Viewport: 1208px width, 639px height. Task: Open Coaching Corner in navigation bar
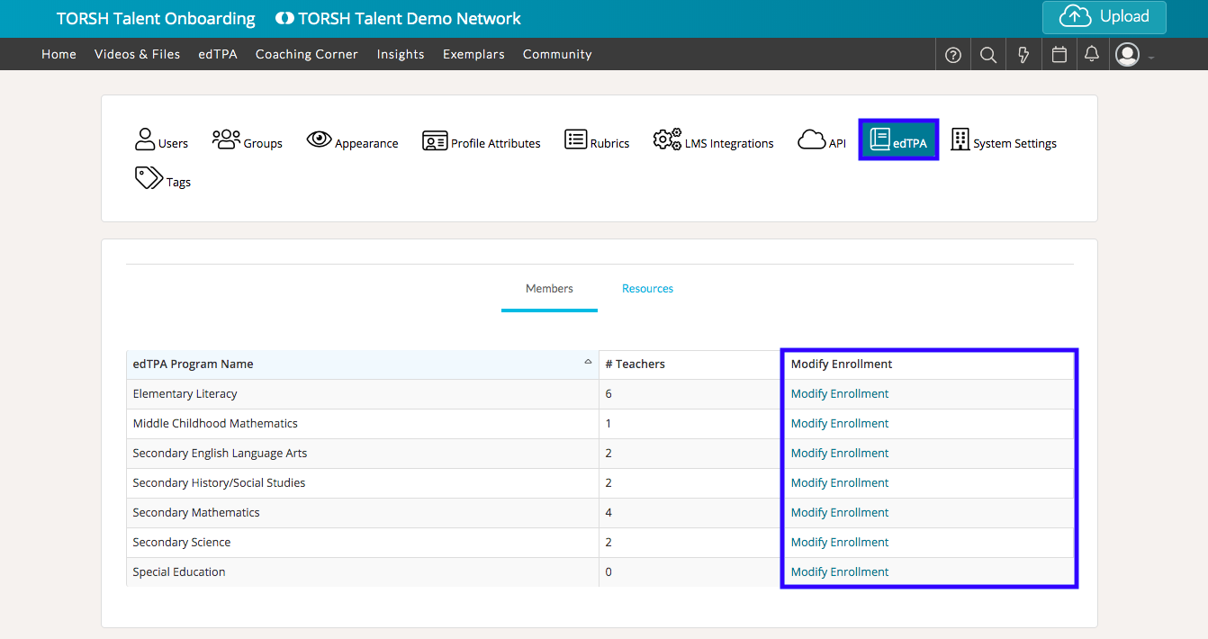tap(306, 54)
